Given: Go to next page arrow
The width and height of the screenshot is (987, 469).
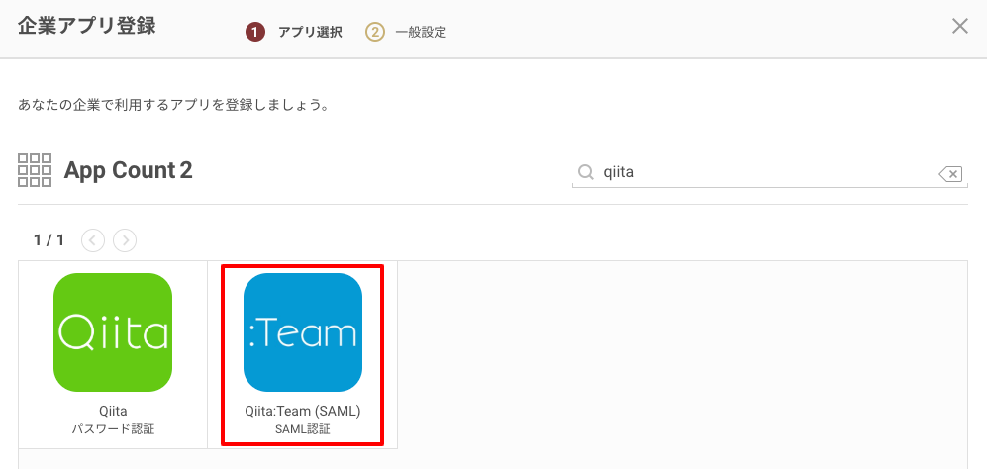Looking at the screenshot, I should point(125,239).
